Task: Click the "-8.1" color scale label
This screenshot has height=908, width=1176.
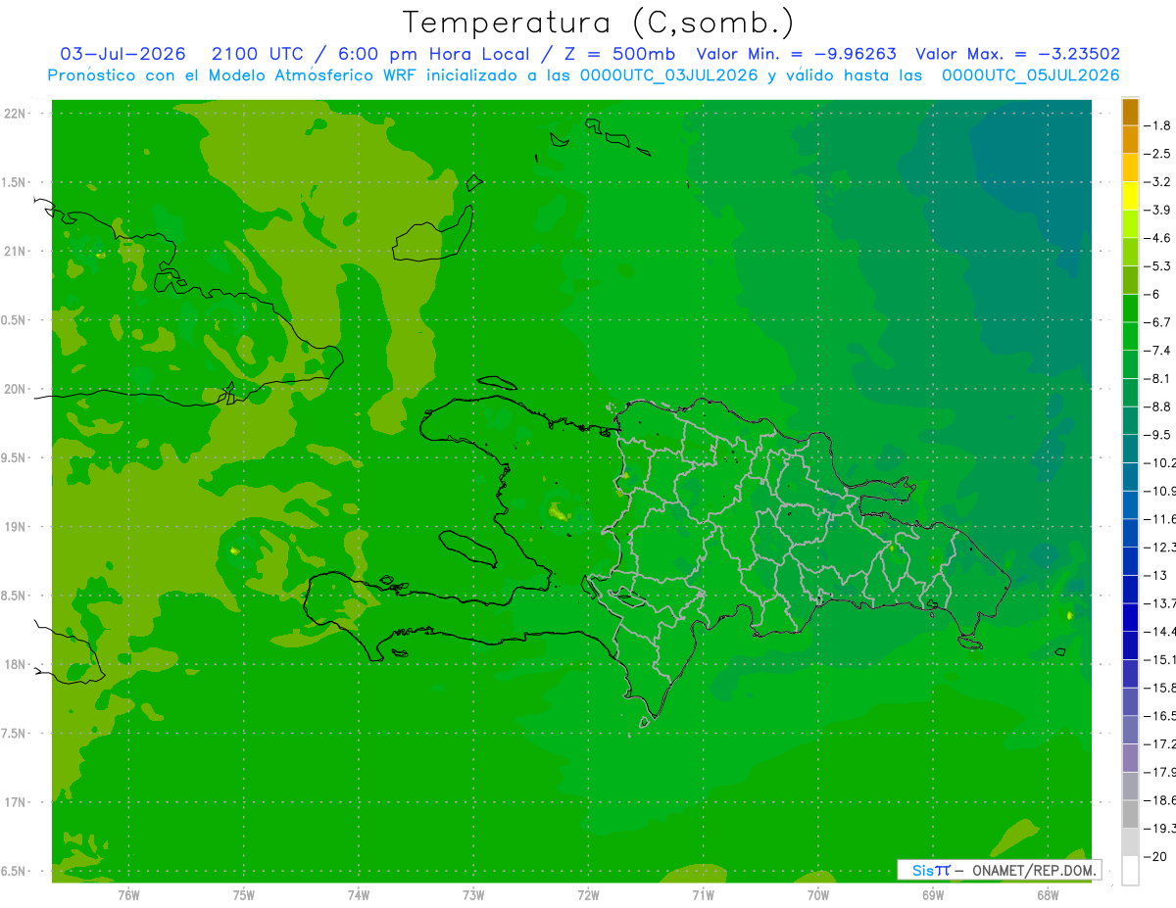Action: tap(1157, 379)
